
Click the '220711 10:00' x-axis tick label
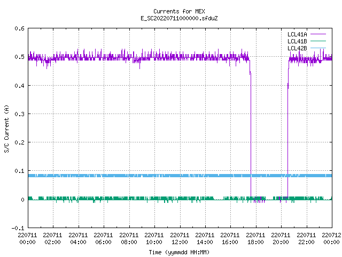pyautogui.click(x=154, y=239)
